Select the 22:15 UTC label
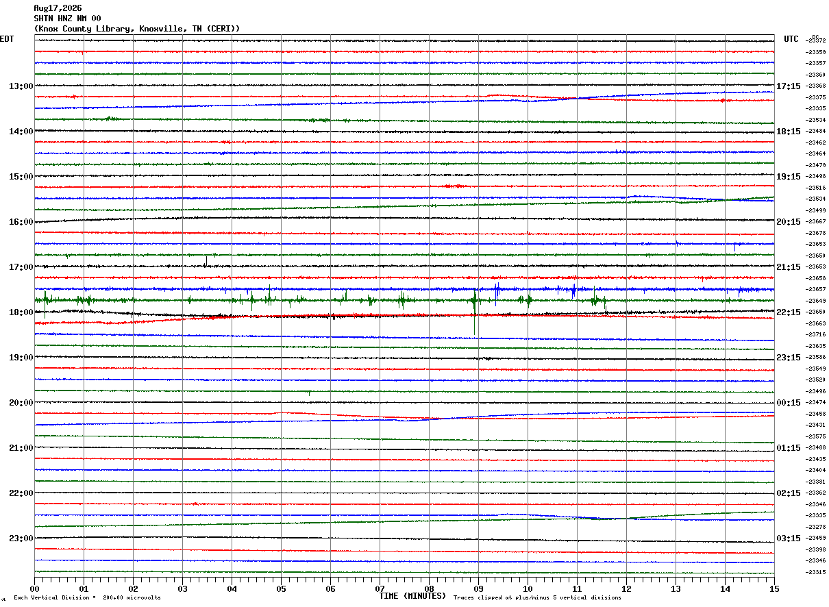Viewport: 829px width, 607px height. point(789,312)
